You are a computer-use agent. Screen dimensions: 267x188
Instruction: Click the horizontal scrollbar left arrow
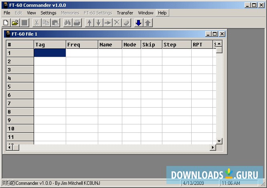point(10,147)
